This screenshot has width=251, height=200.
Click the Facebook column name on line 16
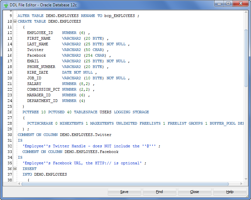pyautogui.click(x=36, y=55)
